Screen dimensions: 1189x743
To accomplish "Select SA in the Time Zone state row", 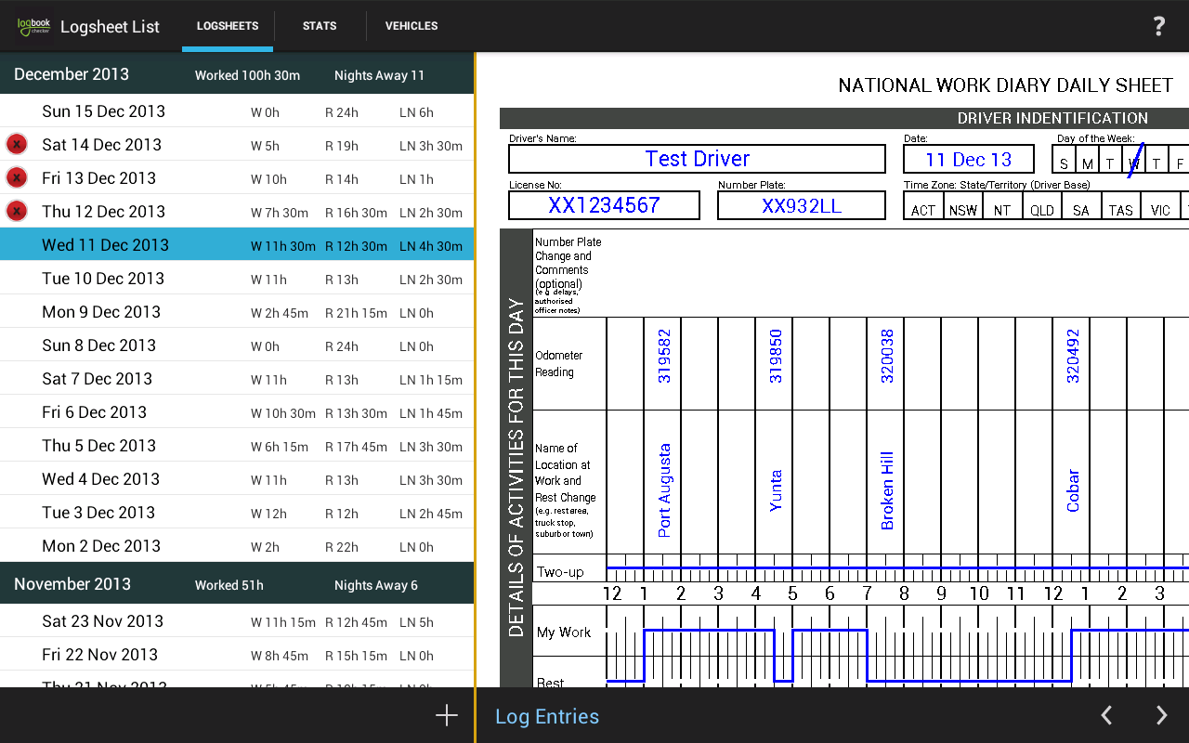I will (x=1080, y=211).
